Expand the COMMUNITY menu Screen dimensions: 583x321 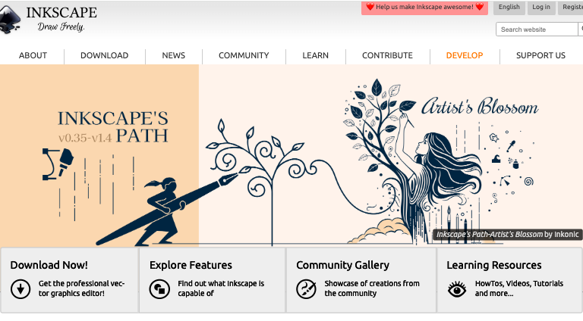tap(244, 55)
